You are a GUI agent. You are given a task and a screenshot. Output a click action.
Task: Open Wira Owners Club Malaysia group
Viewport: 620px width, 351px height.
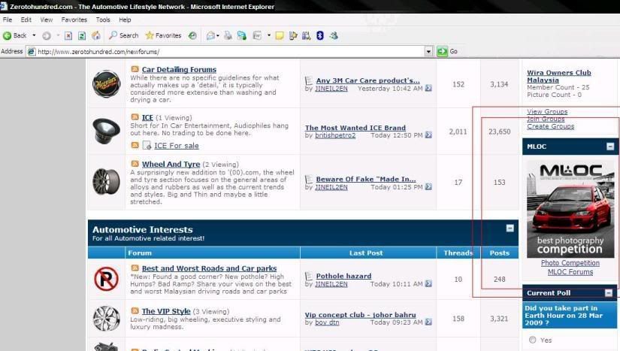[558, 76]
